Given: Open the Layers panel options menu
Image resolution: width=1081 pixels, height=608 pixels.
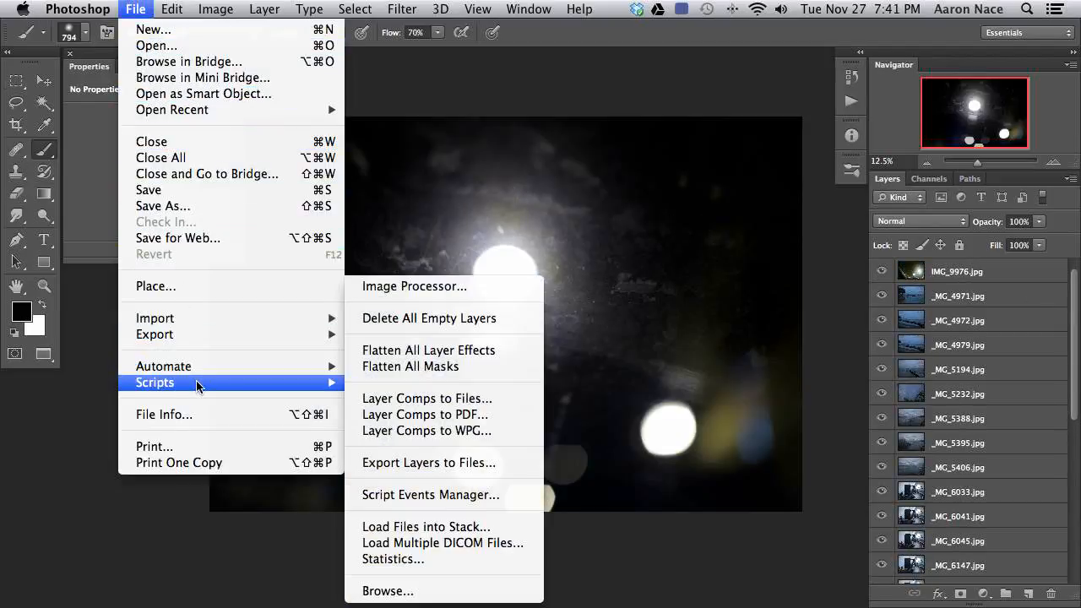Looking at the screenshot, I should click(x=1071, y=179).
